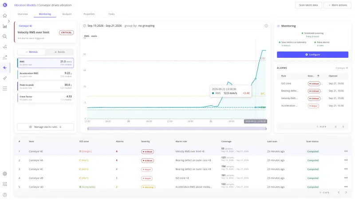Screen dimensions: 355x200
Task: Open the sparkle AI sidebar icon
Action: point(5,78)
